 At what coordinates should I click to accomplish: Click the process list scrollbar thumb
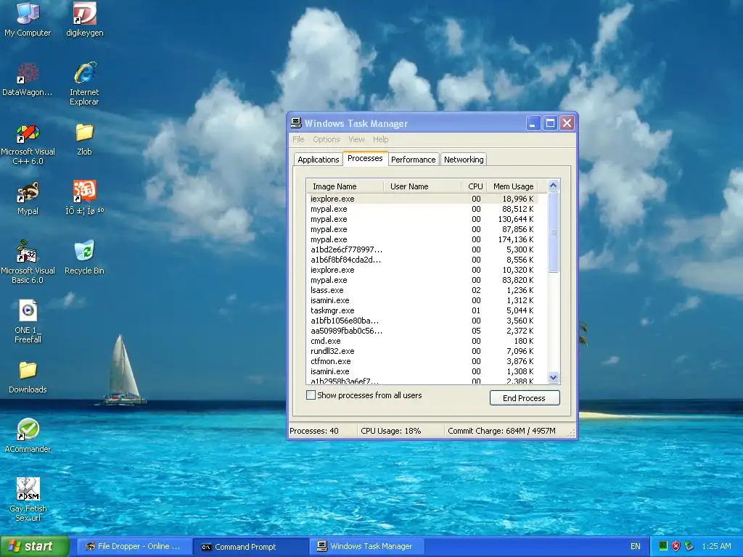coord(554,232)
